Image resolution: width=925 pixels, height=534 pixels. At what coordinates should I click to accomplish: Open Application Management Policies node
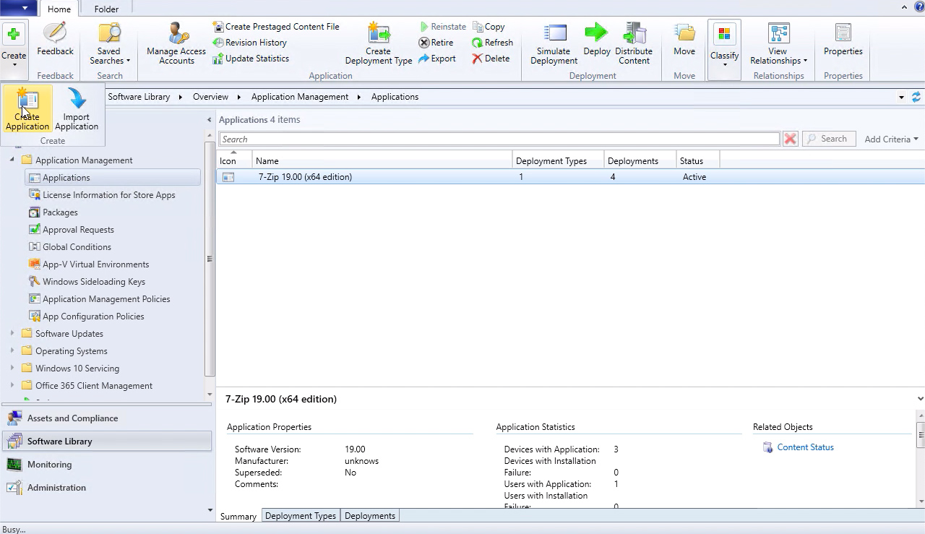(99, 299)
